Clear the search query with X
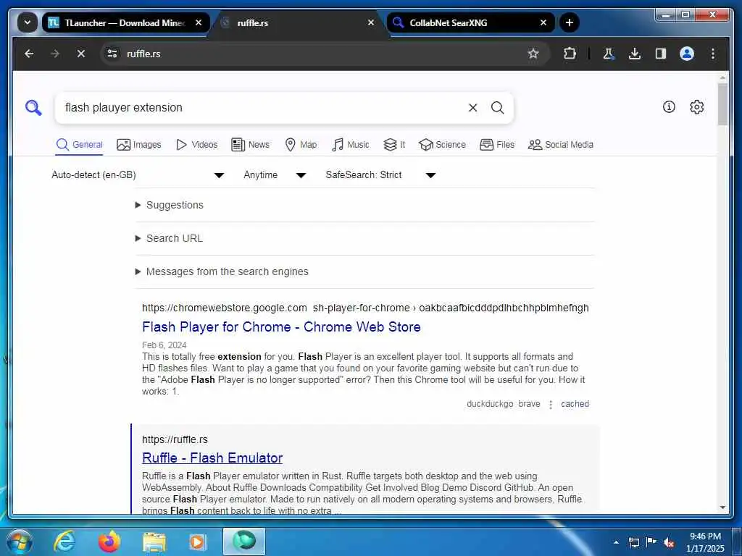Viewport: 742px width, 556px height. coord(472,108)
